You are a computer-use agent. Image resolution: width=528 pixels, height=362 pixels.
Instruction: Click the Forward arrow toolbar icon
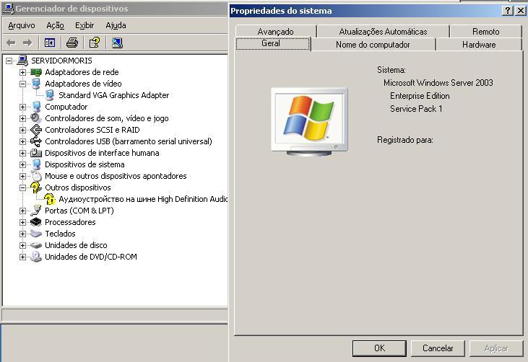[x=27, y=43]
